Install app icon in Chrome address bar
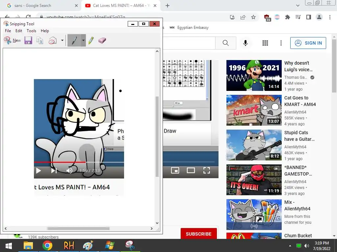The height and width of the screenshot is (252, 337). point(232,17)
